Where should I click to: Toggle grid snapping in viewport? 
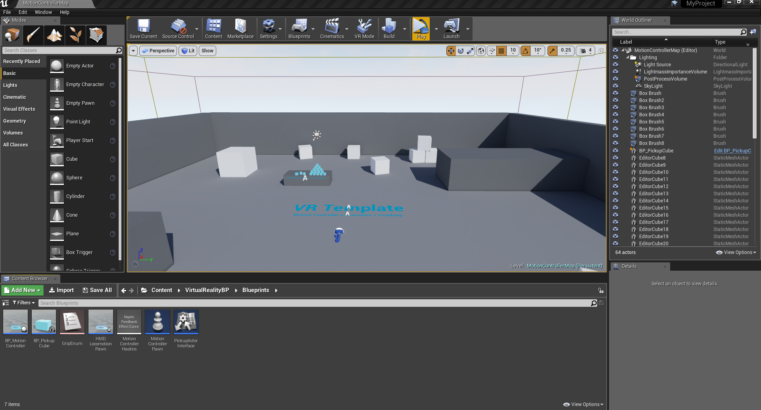click(x=502, y=51)
